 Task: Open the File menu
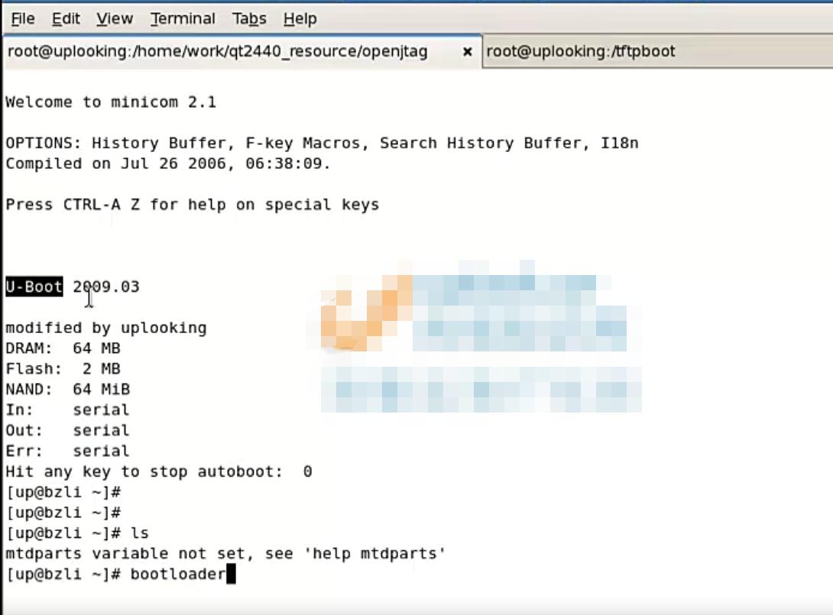pos(23,18)
